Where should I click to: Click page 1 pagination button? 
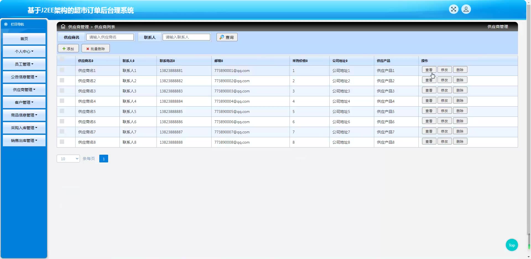[x=104, y=159]
